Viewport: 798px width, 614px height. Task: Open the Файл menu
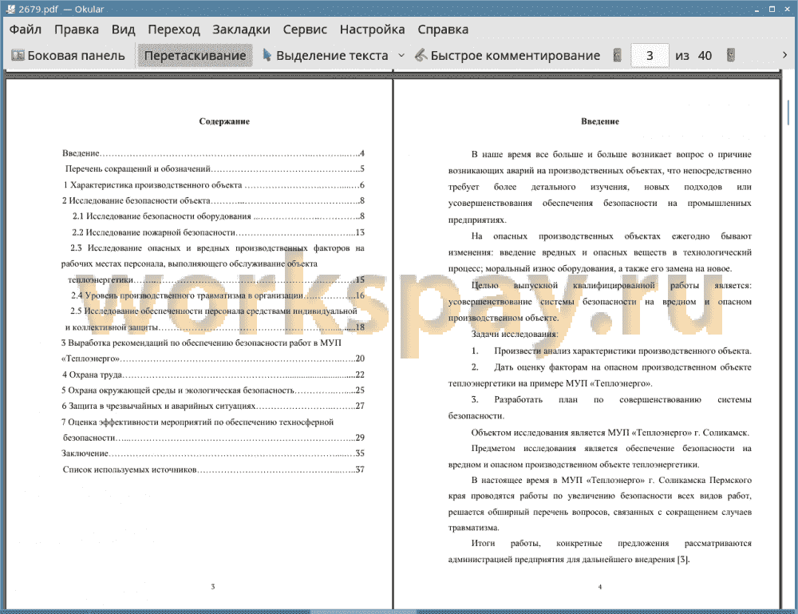click(25, 30)
